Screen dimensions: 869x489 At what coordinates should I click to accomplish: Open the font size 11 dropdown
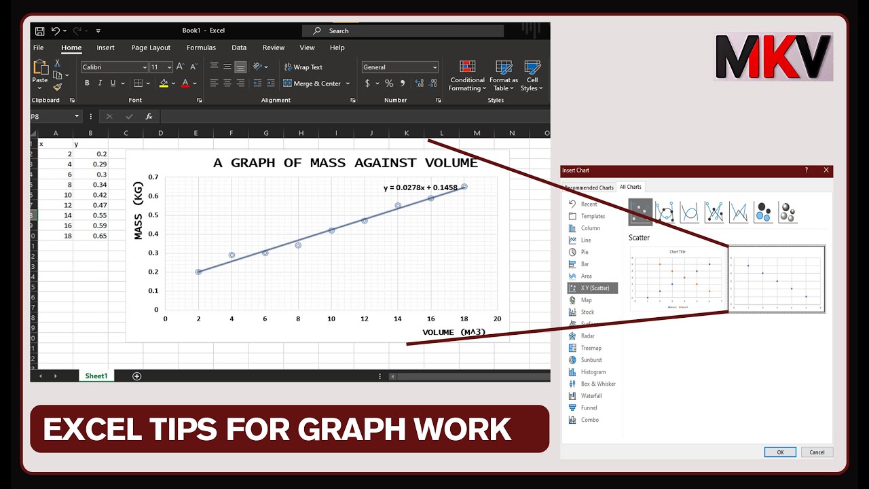[x=170, y=67]
